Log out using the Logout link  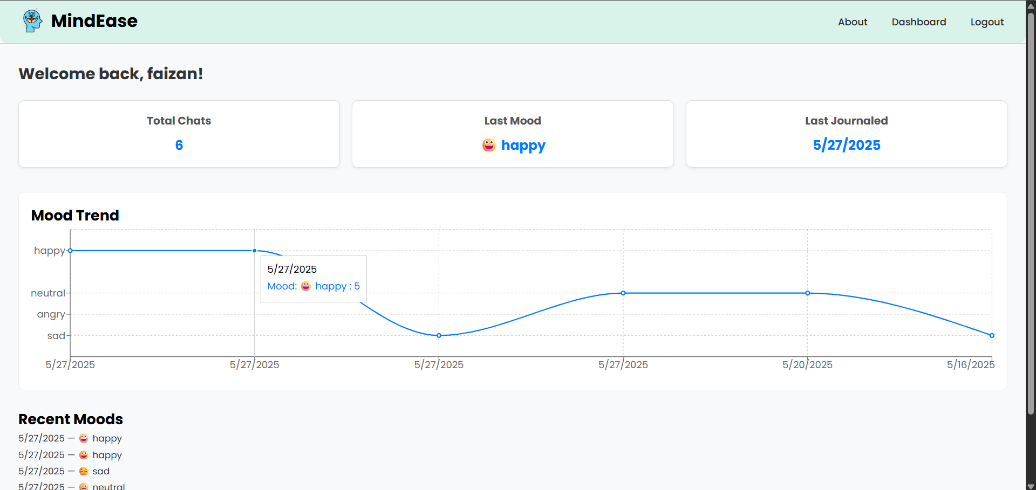[987, 22]
